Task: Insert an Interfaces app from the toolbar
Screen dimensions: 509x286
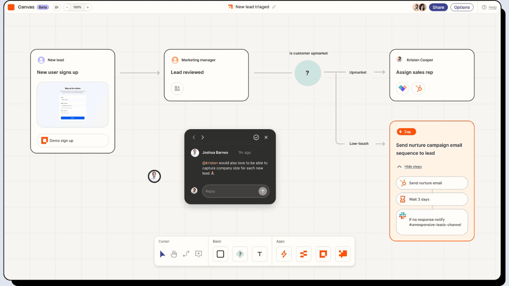Action: coord(323,254)
